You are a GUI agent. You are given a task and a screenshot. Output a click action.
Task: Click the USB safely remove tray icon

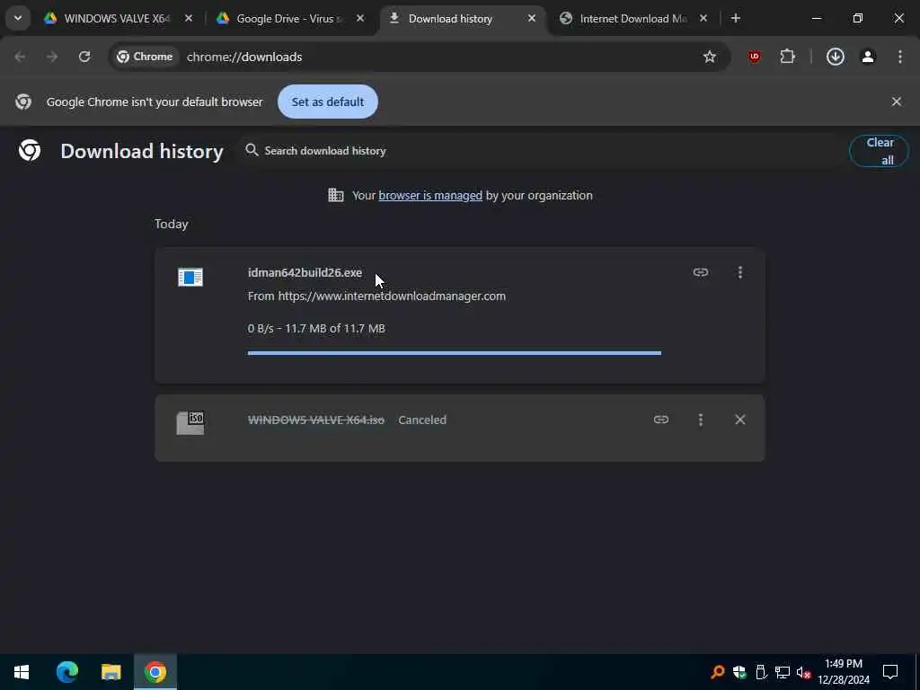761,672
